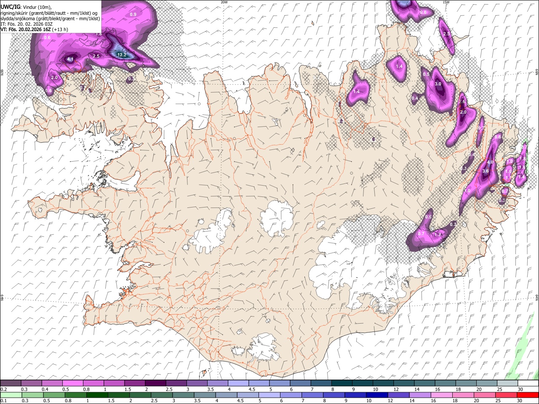Click the 'VT: Fös. 20.02.2026 16Z (+13 h)' line
This screenshot has height=404, width=539.
click(x=34, y=29)
